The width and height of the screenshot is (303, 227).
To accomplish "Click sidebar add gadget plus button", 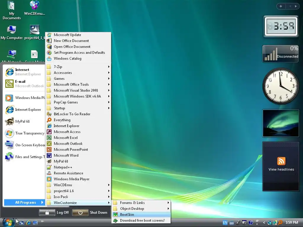I will pyautogui.click(x=281, y=6).
